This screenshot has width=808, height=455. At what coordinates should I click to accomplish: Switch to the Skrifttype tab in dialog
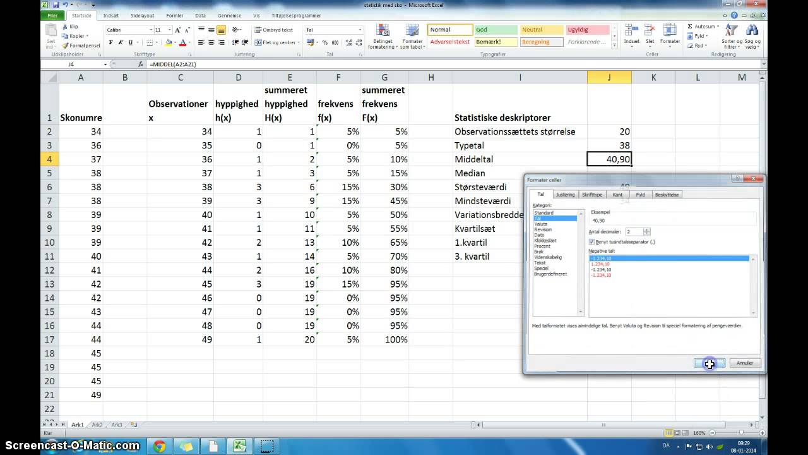tap(592, 195)
